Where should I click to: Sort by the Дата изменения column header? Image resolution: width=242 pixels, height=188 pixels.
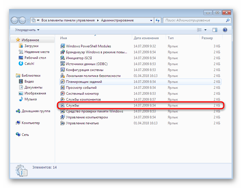[146, 38]
